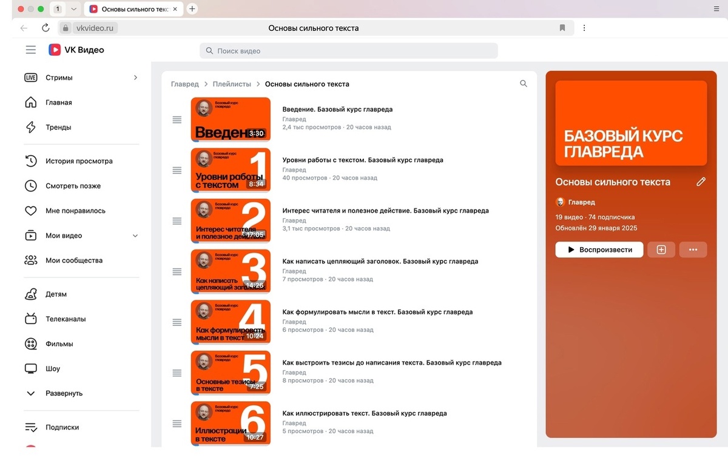
Task: Go back in browser
Action: pos(24,28)
